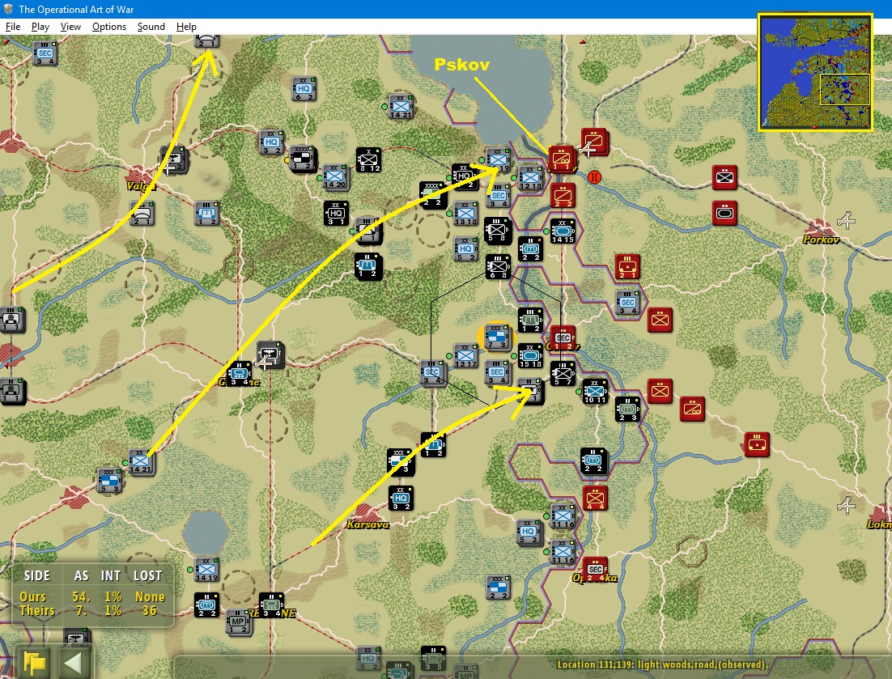Screen dimensions: 892x679
Task: Click the yellow flags button
Action: pos(35,663)
